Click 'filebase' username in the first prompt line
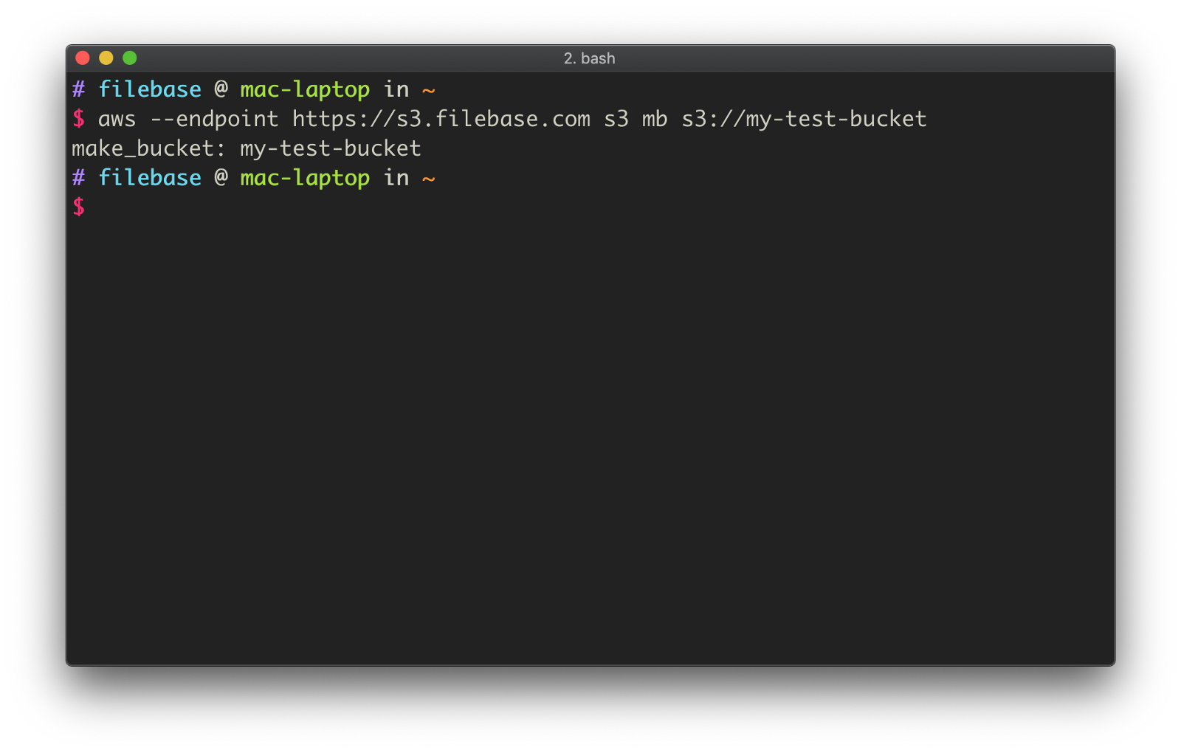The width and height of the screenshot is (1181, 753). pos(150,89)
